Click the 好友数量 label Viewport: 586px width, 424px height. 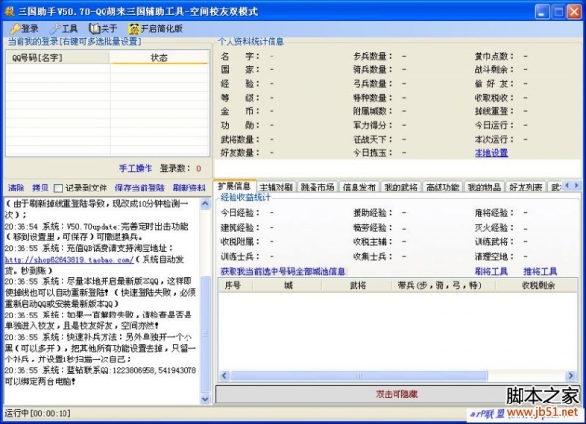click(239, 153)
